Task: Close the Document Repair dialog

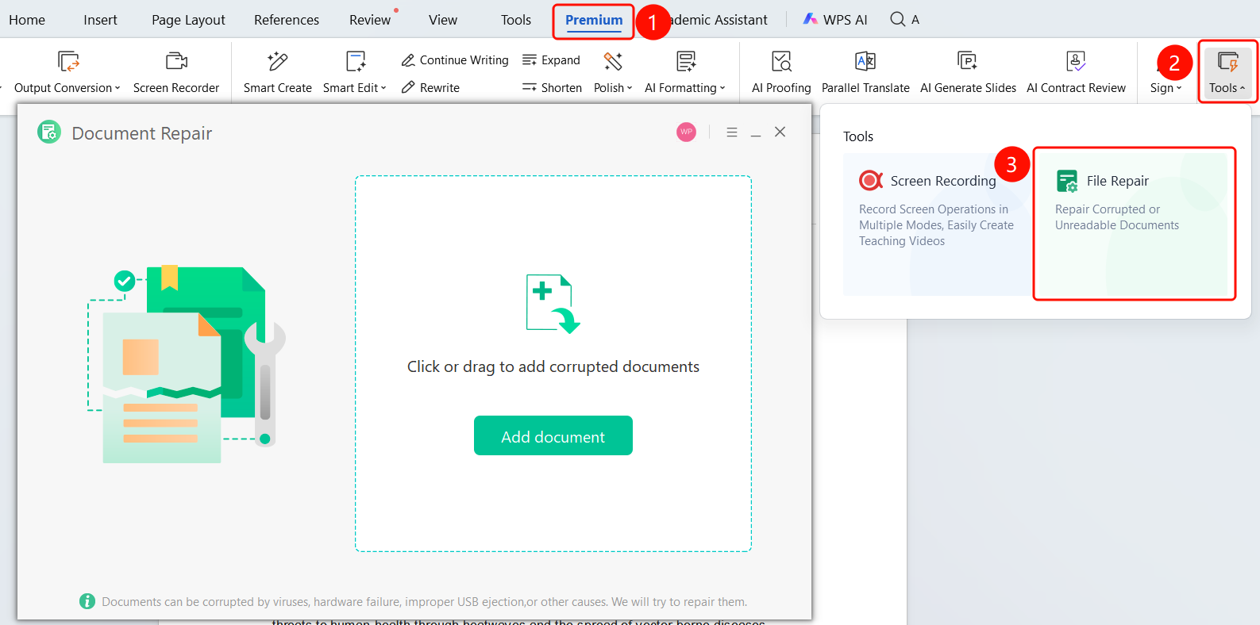Action: point(780,132)
